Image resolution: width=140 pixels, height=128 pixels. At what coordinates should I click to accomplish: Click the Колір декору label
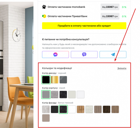pos(50,73)
